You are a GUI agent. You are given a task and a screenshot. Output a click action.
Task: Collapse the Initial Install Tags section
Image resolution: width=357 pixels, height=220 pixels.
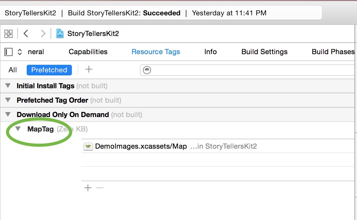pos(8,85)
